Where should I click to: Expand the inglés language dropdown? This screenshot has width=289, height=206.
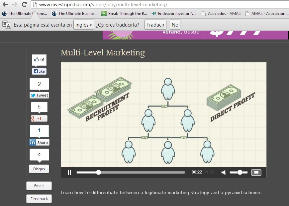[x=84, y=25]
